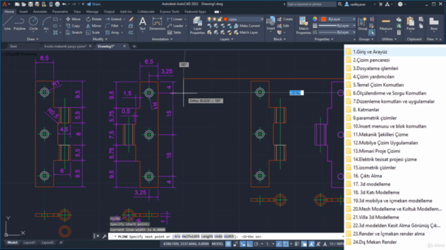
Task: Open the Insert ribbon tab
Action: tap(23, 12)
